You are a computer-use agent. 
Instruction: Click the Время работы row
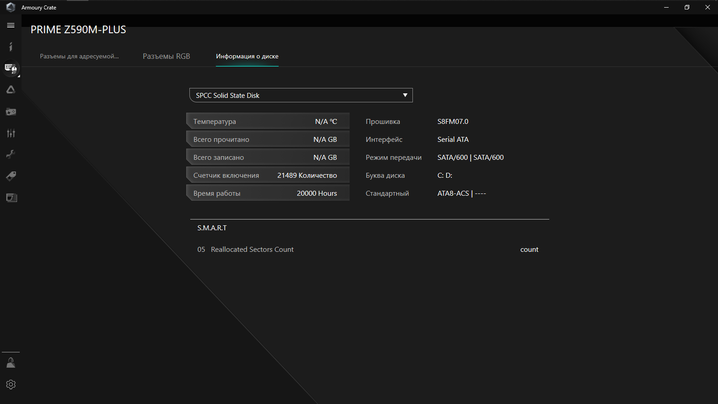click(268, 193)
